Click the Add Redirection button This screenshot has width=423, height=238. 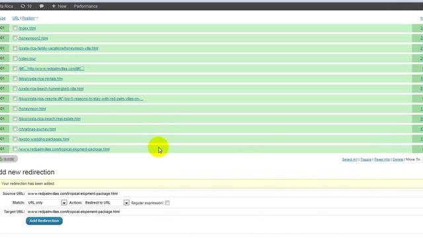tap(44, 221)
